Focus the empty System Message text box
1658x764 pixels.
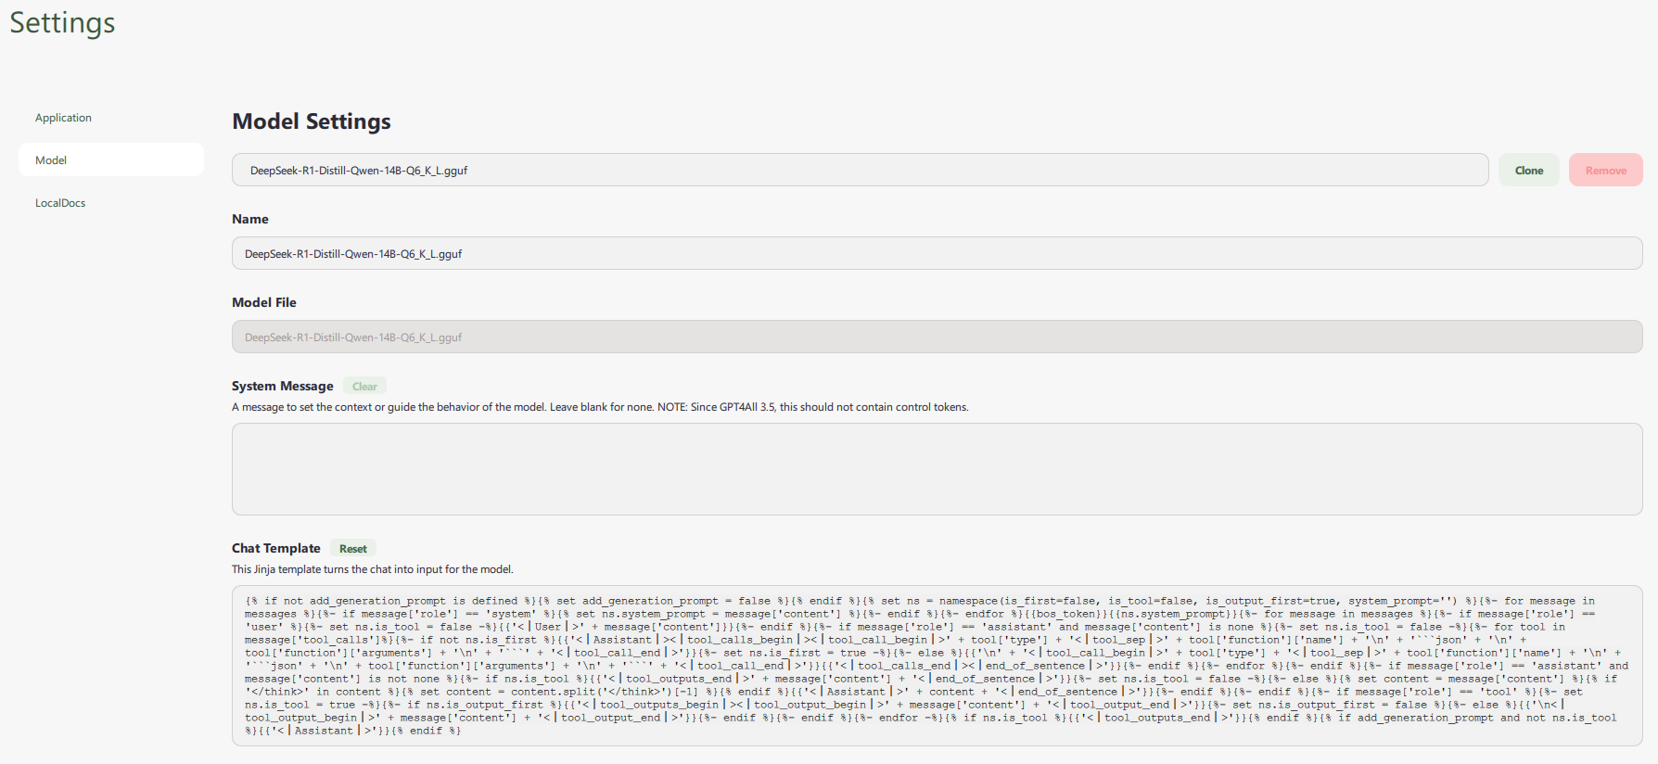(937, 469)
